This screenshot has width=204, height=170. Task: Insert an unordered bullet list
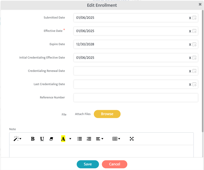(x=79, y=139)
